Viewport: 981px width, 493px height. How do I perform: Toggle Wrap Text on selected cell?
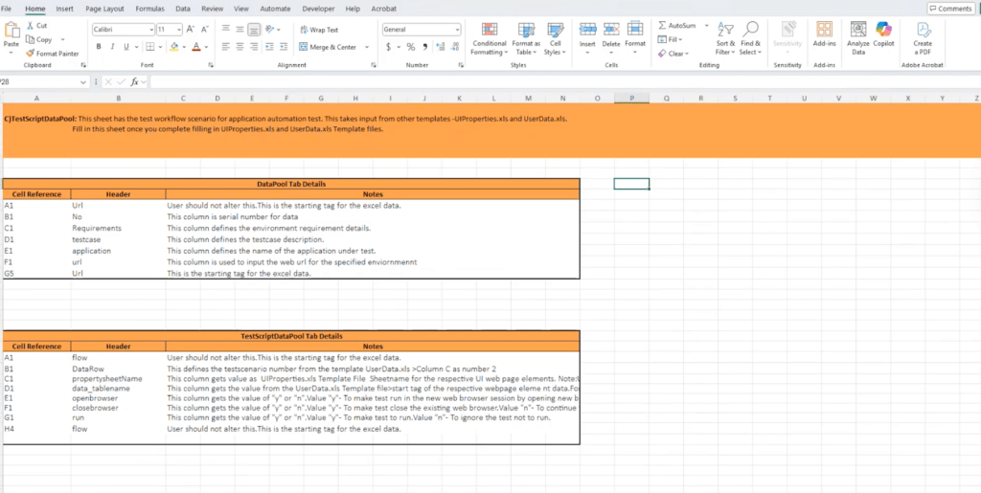318,30
